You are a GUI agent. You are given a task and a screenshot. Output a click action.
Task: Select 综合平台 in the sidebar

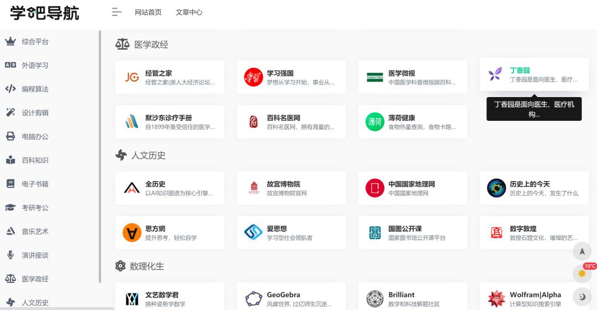coord(35,42)
